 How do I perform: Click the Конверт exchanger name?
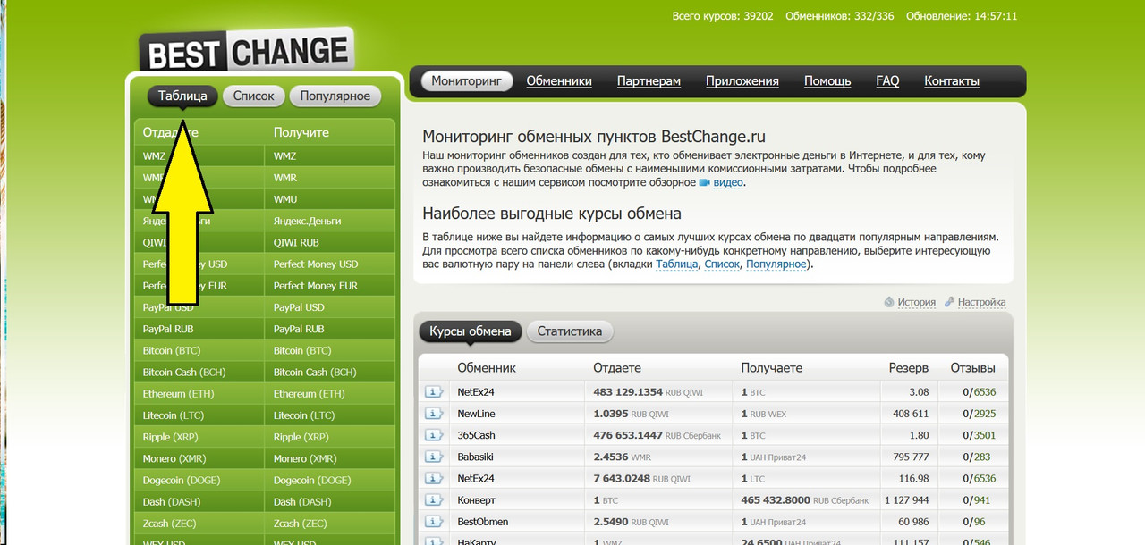[476, 500]
